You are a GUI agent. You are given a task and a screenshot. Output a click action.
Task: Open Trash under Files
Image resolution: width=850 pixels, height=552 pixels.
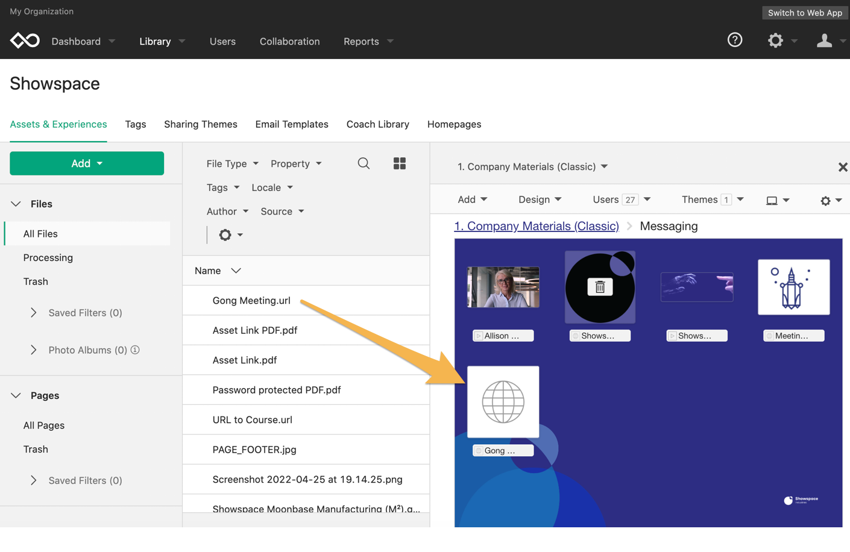pos(36,281)
